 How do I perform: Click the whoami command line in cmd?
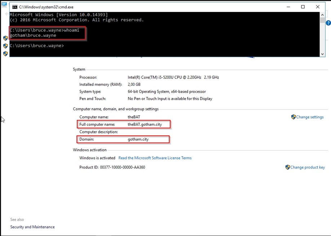[44, 30]
